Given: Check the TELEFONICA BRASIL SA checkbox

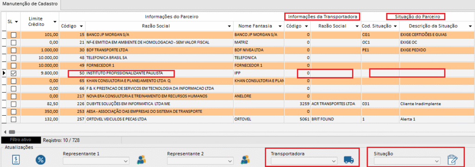Looking at the screenshot, I should tap(14, 58).
